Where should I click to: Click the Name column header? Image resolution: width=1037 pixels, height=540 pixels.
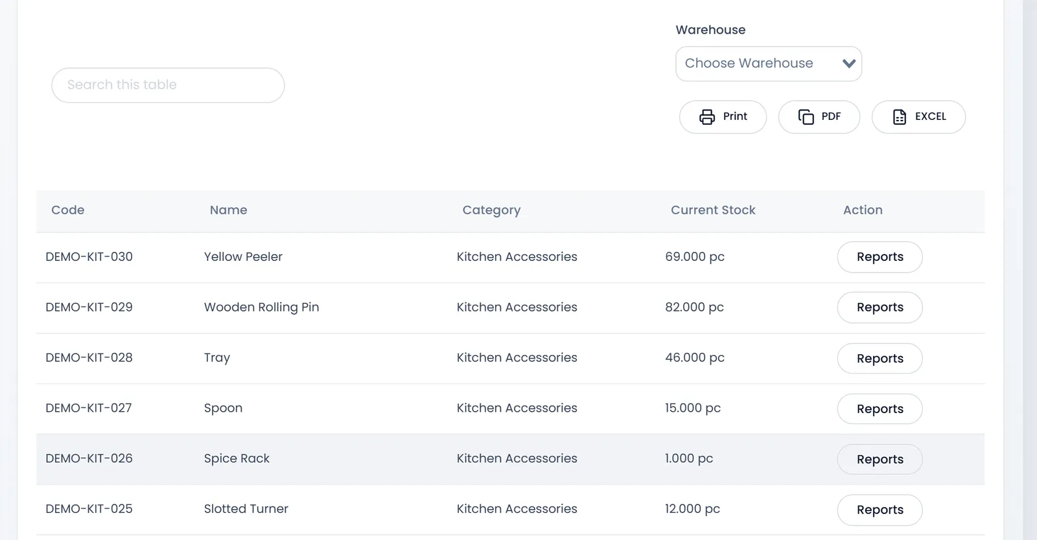click(228, 210)
